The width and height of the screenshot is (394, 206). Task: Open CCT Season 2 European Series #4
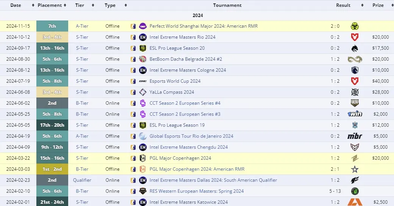pyautogui.click(x=185, y=103)
